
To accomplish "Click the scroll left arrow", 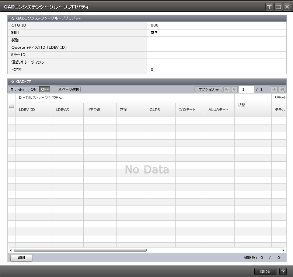I will point(11,250).
